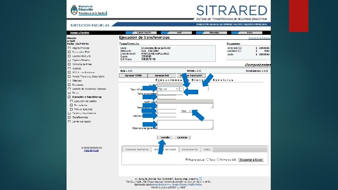Click the Razón social gray field
This screenshot has width=338, height=190.
tap(185, 101)
